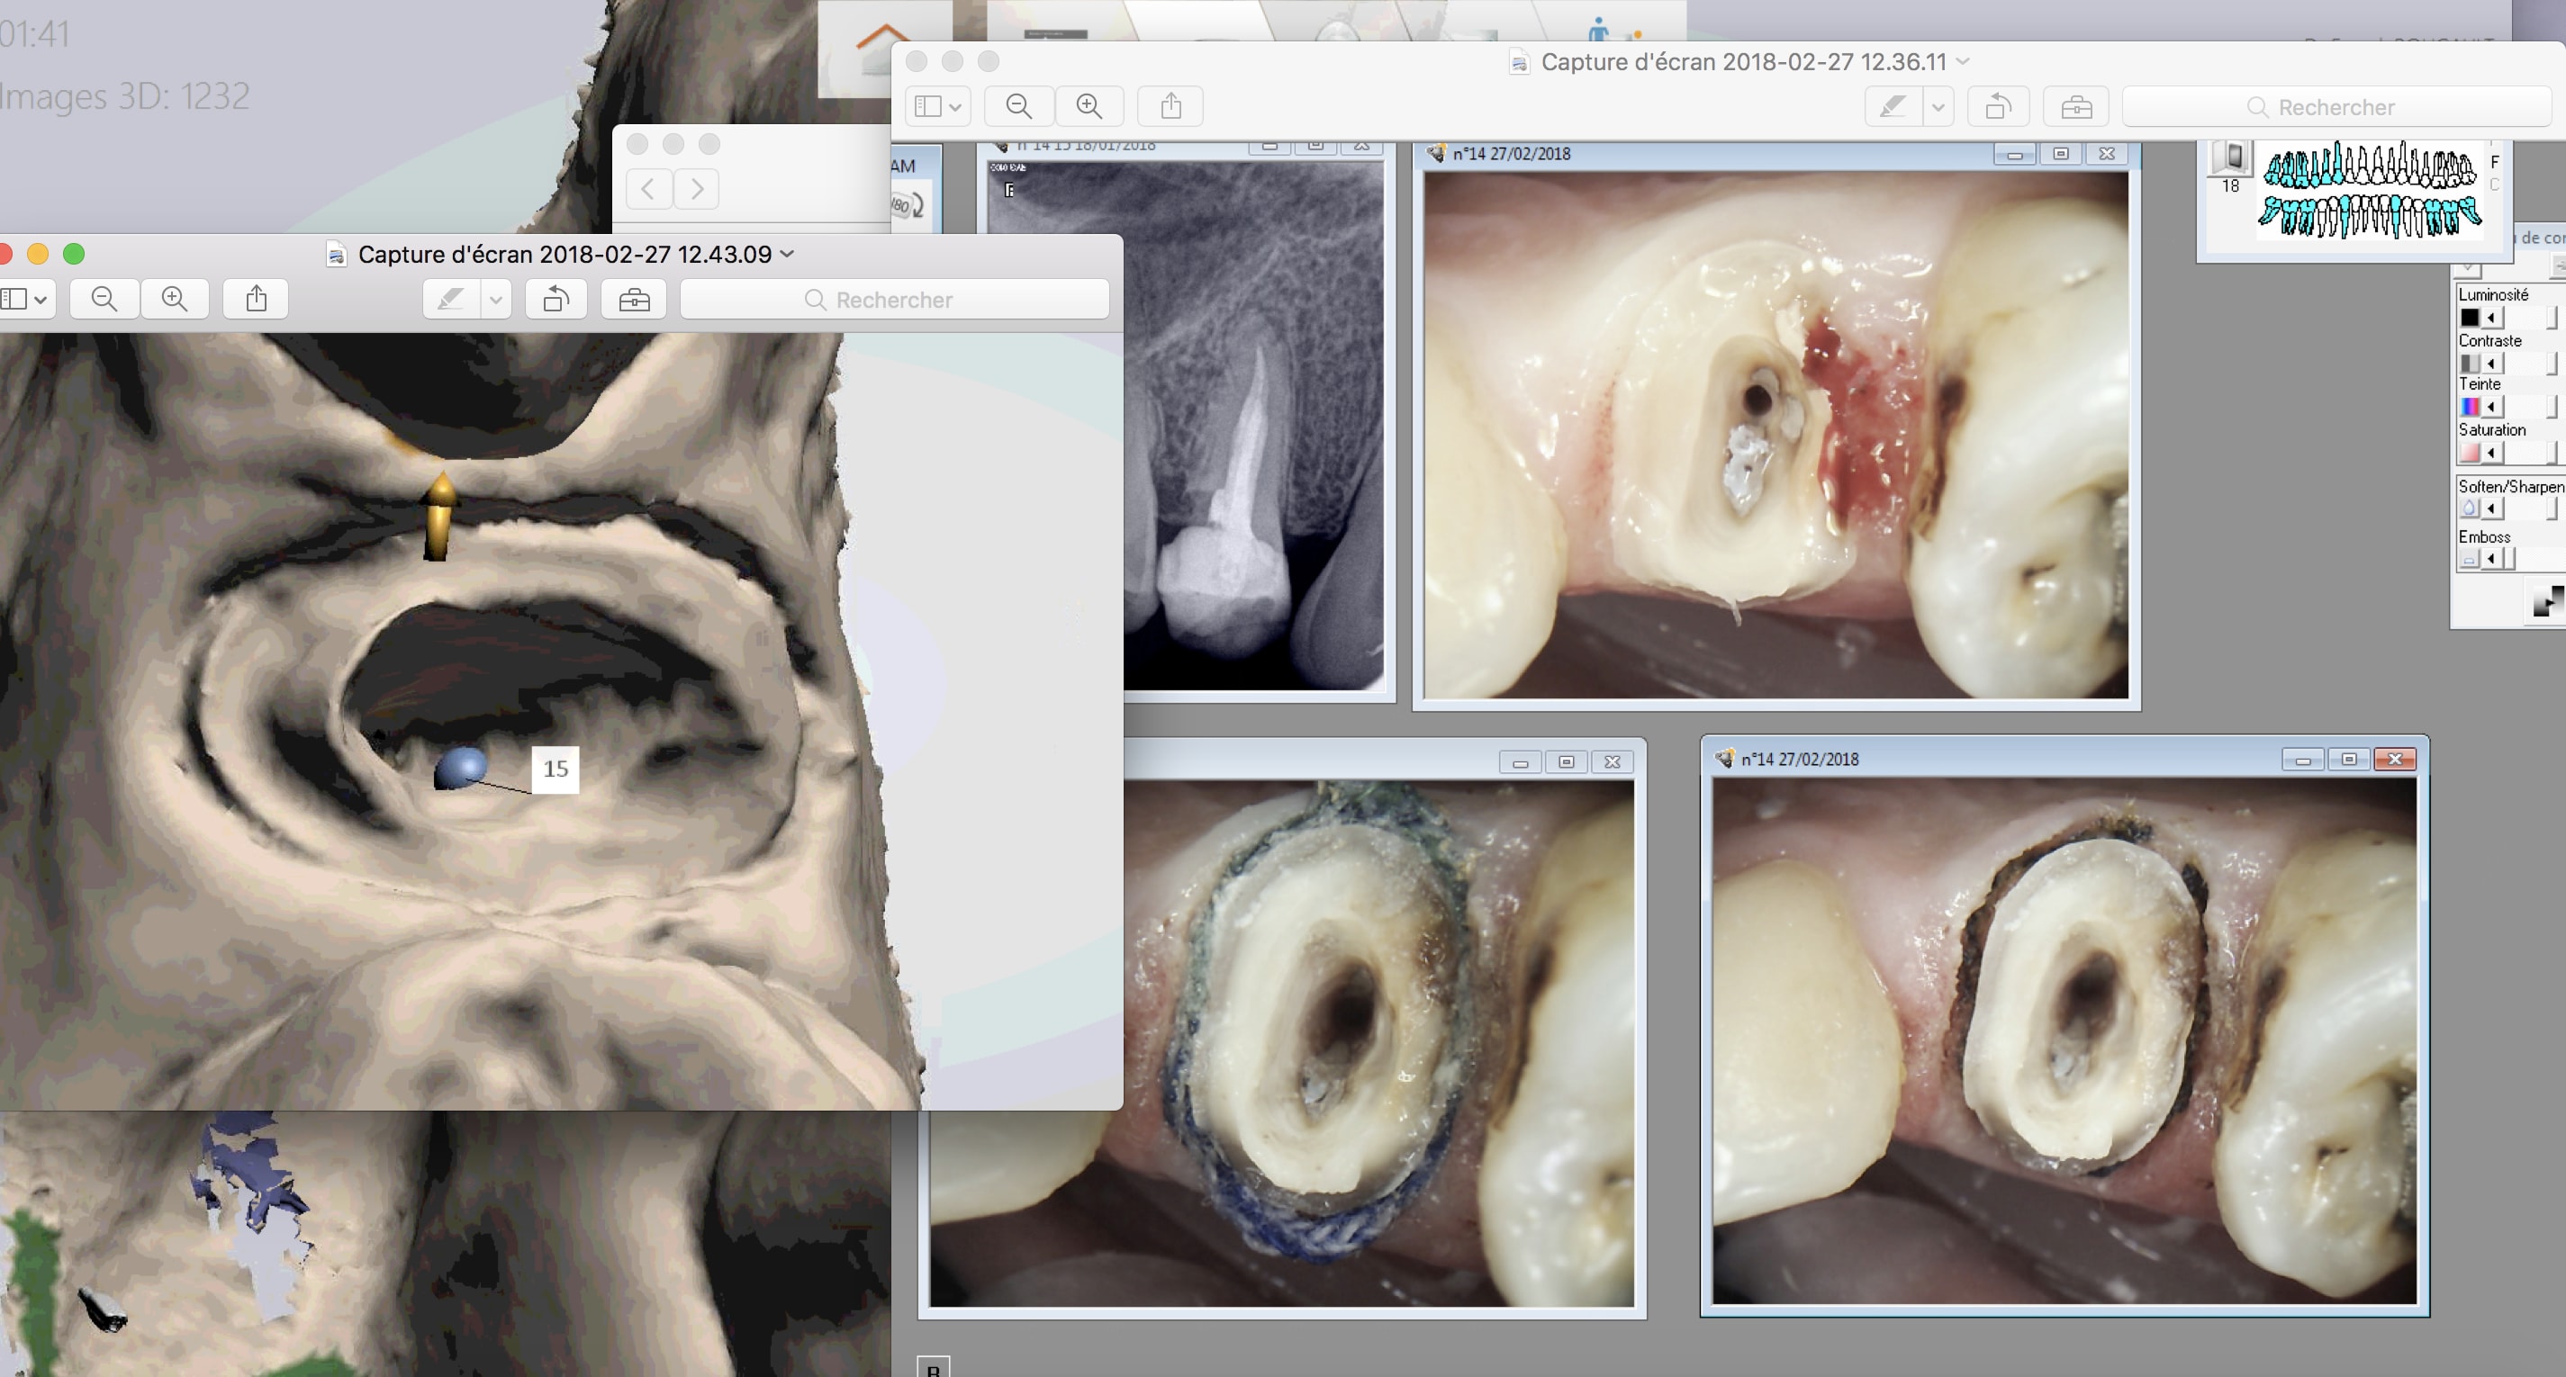Zoom in on the 12.43.09 capture
The height and width of the screenshot is (1377, 2566).
tap(175, 299)
